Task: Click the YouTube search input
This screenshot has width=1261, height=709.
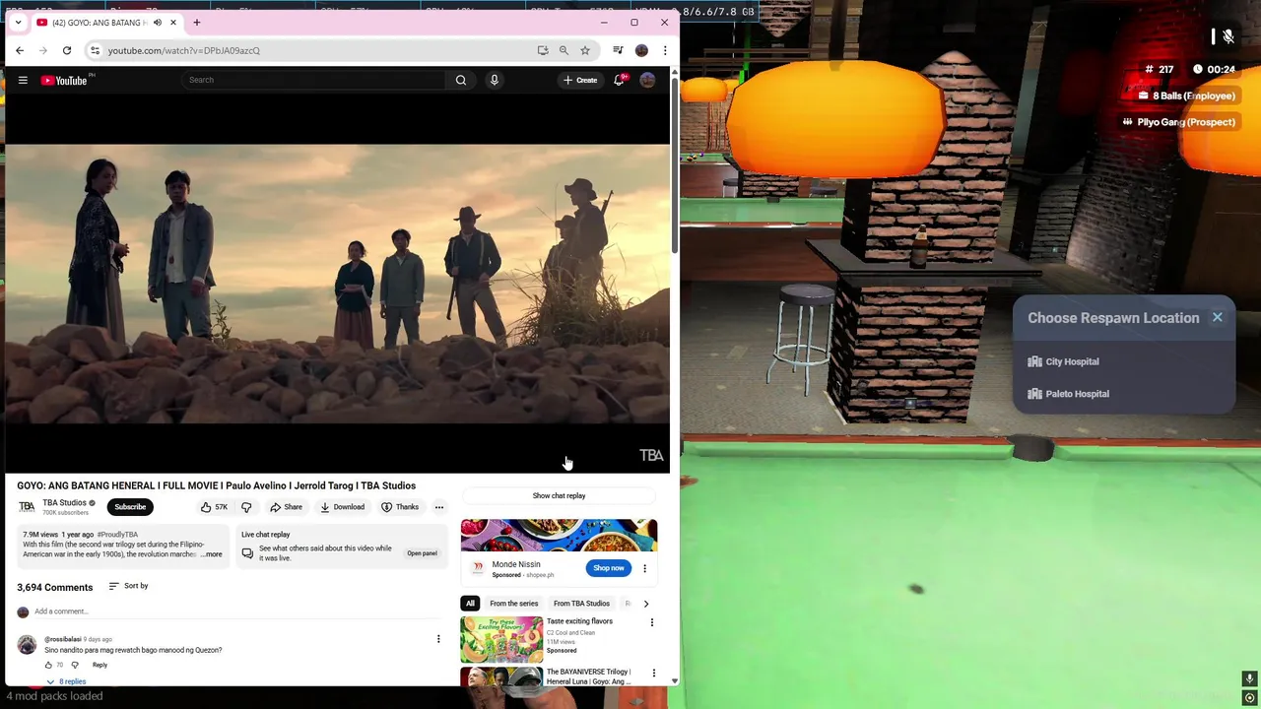Action: [x=315, y=80]
